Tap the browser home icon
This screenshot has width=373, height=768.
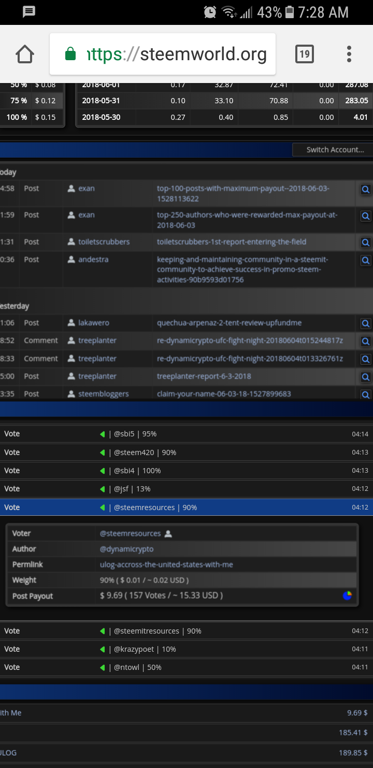[25, 54]
